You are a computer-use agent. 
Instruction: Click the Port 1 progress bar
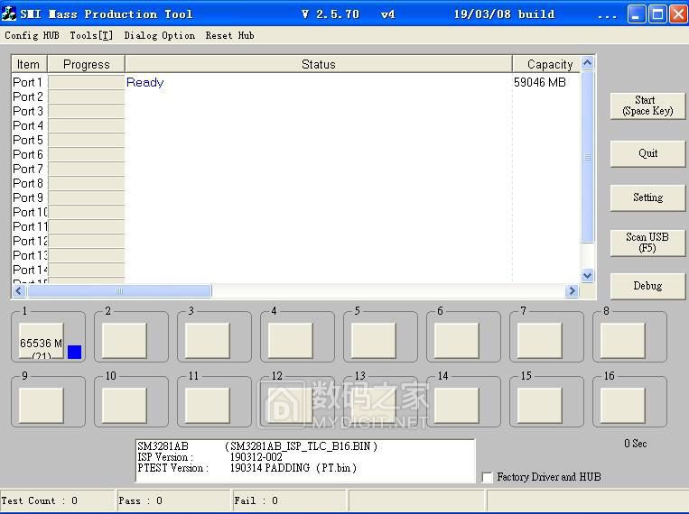point(86,82)
